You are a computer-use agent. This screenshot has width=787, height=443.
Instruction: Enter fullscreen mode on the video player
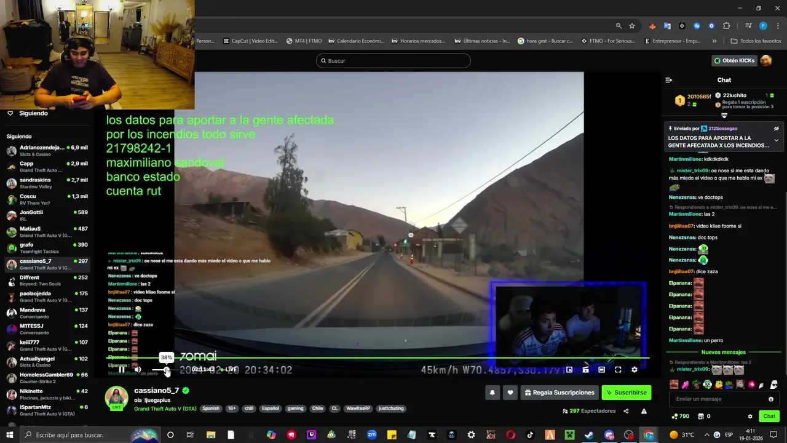pyautogui.click(x=618, y=370)
